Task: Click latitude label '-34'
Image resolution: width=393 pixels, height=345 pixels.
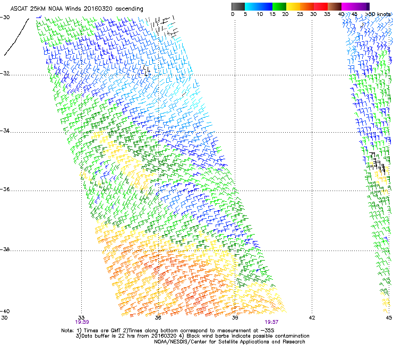Action: 5,131
